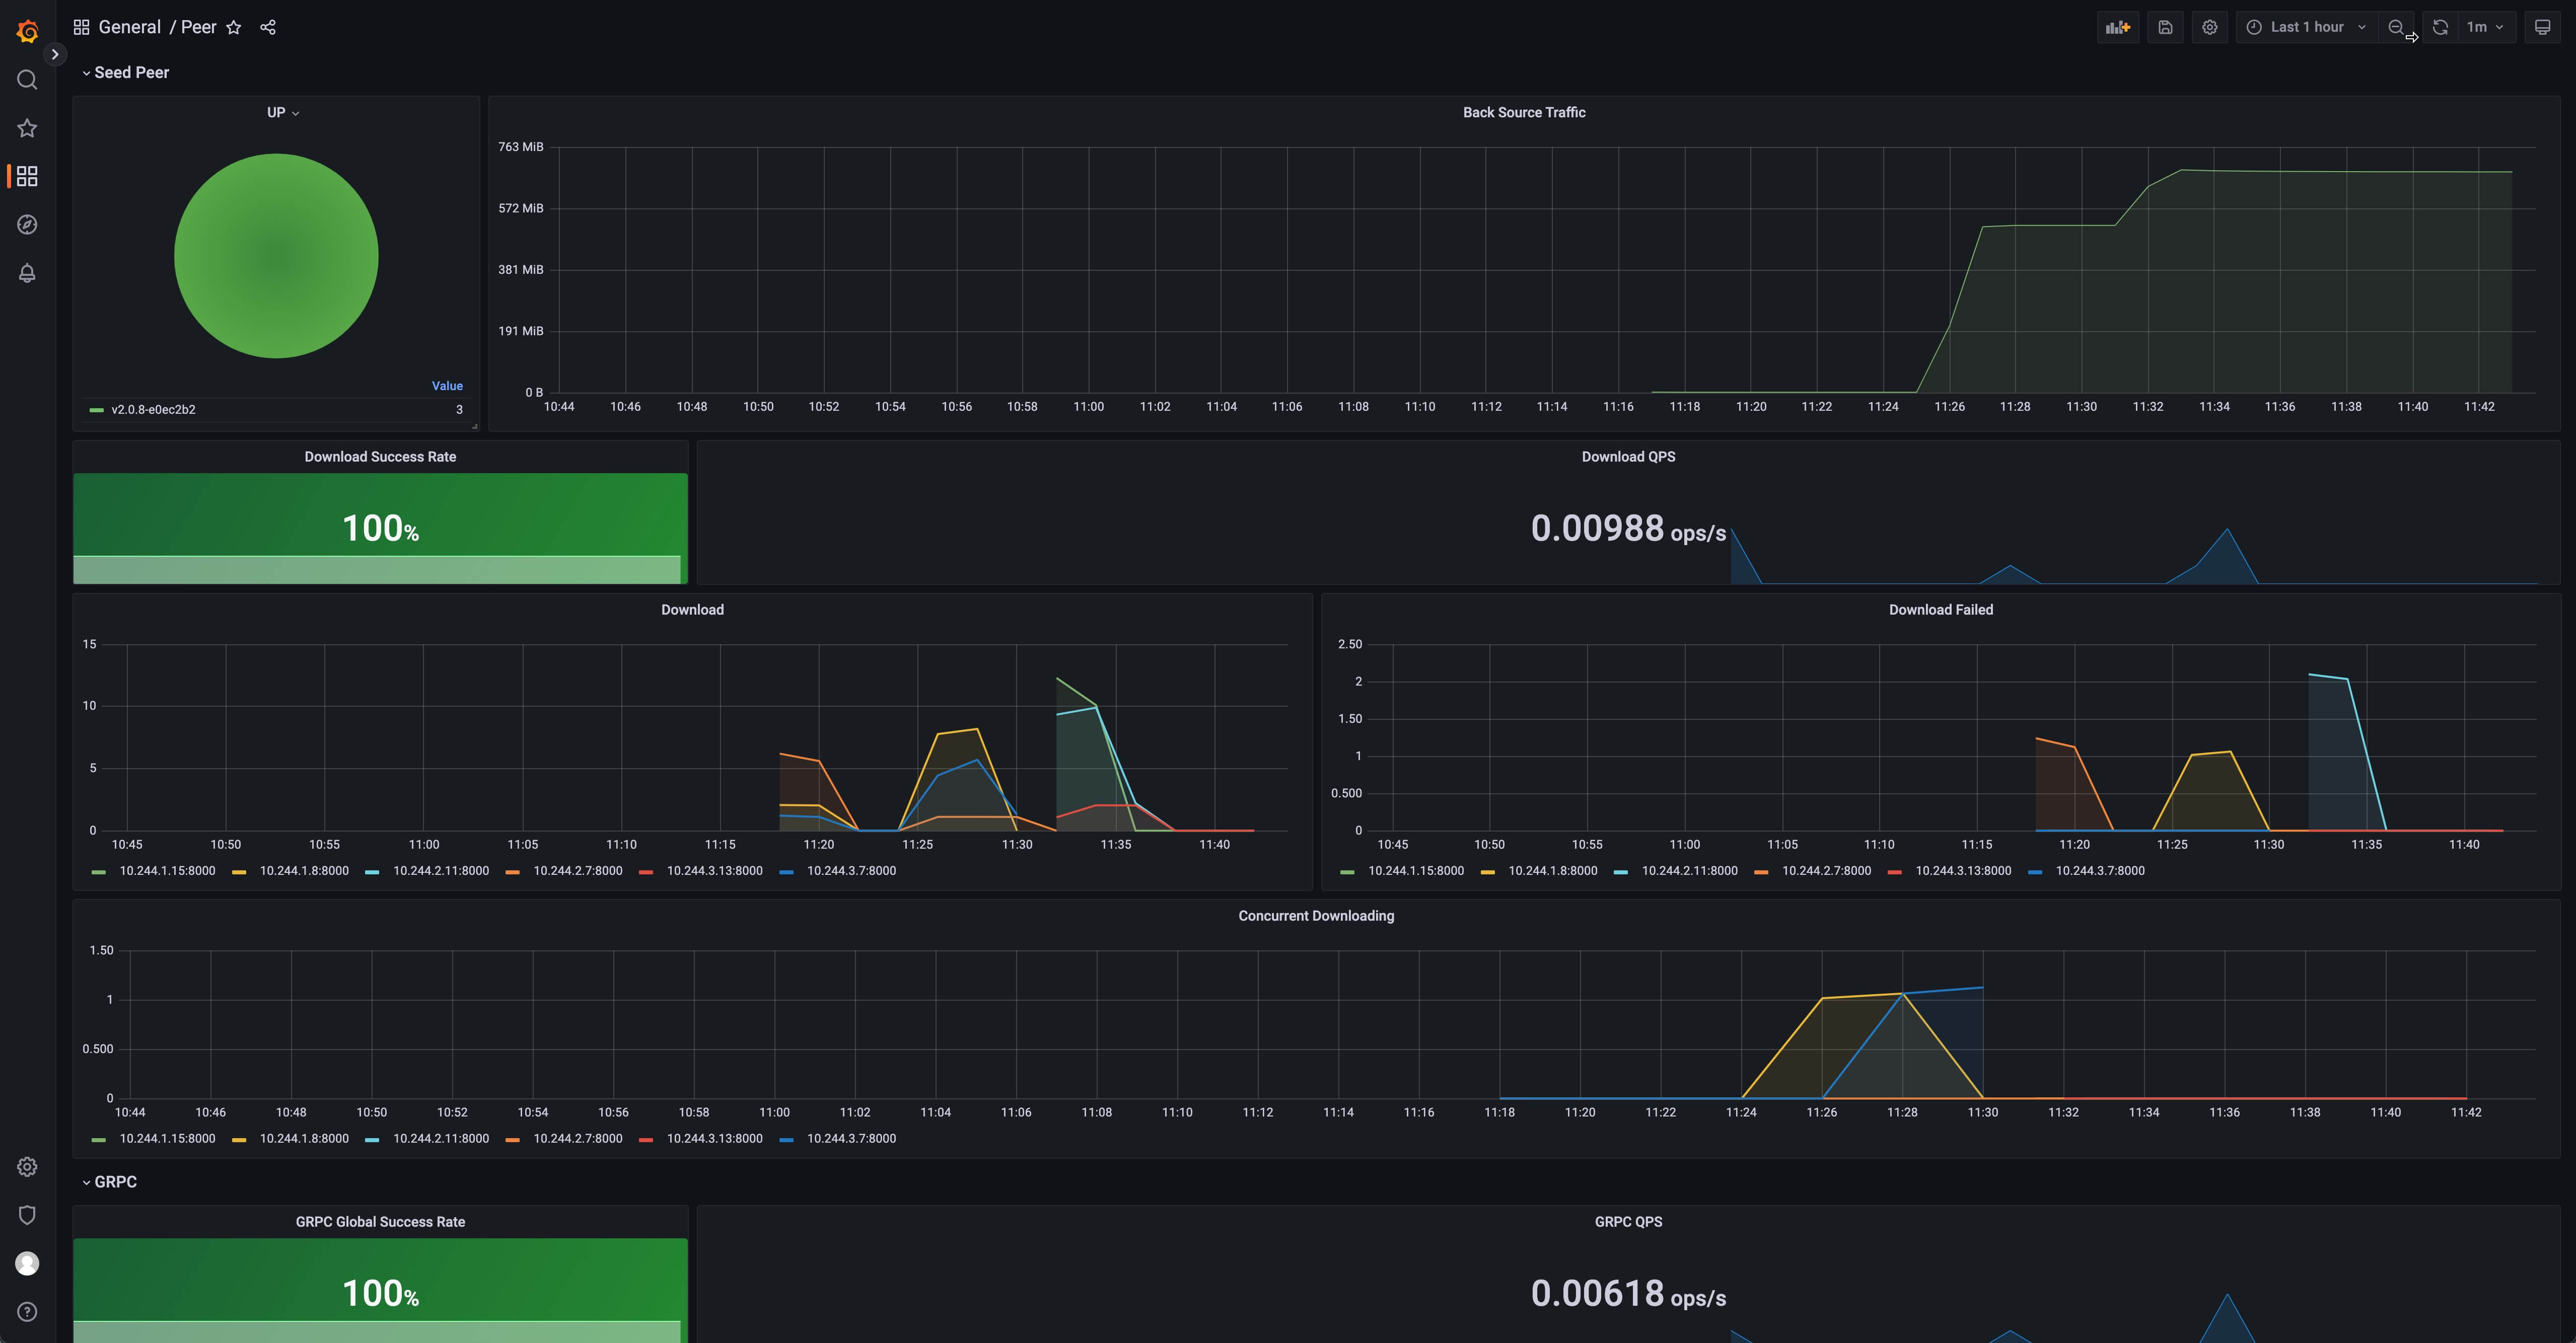Image resolution: width=2576 pixels, height=1343 pixels.
Task: Click the Add panel toolbar icon
Action: pyautogui.click(x=2117, y=27)
